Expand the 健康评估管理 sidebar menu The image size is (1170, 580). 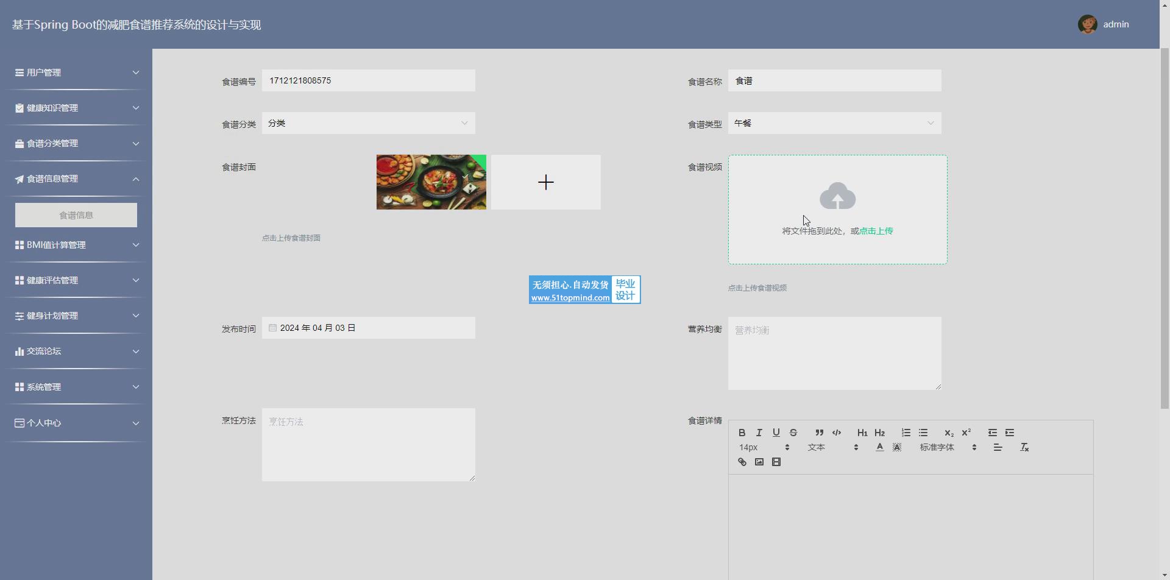(x=76, y=280)
